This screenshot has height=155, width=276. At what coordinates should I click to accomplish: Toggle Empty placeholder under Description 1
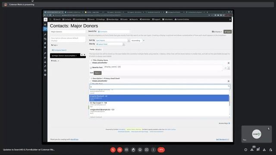coord(91,81)
